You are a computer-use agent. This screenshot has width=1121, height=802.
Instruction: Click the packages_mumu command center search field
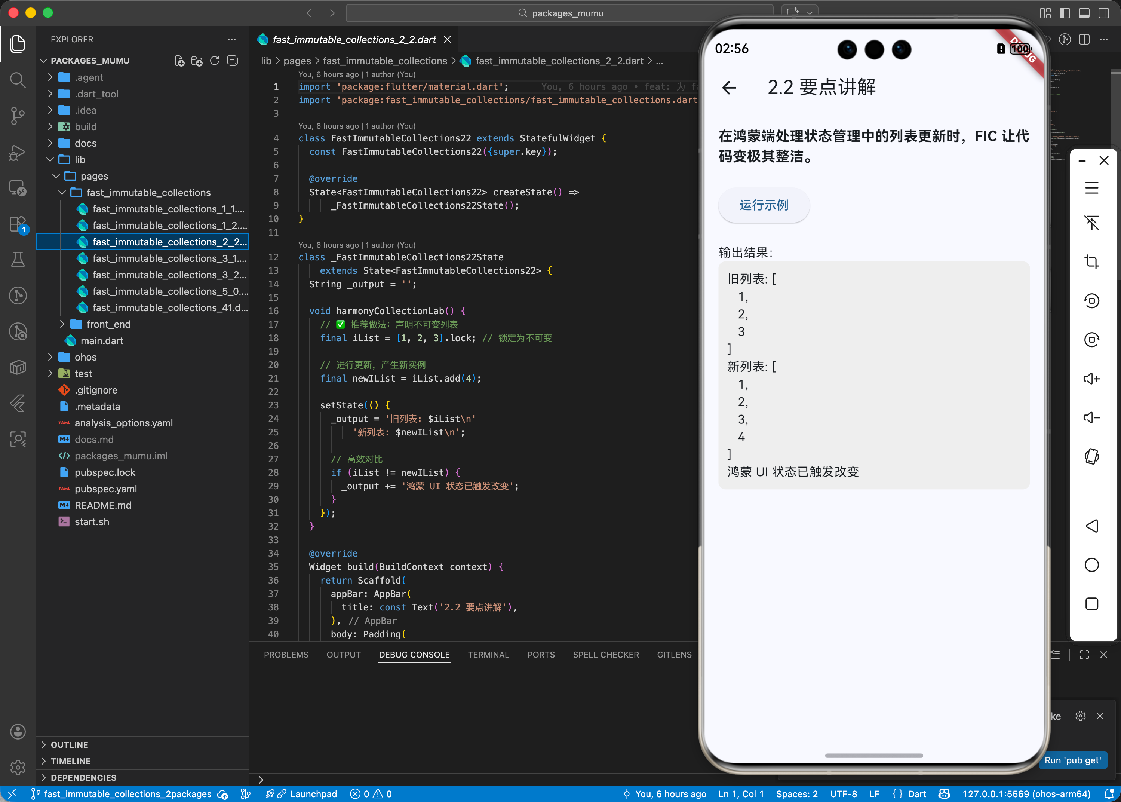[x=560, y=13]
